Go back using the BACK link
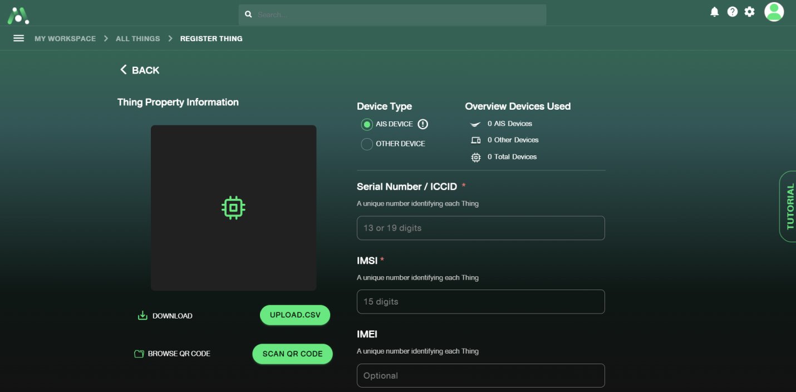This screenshot has height=392, width=796. click(x=140, y=70)
